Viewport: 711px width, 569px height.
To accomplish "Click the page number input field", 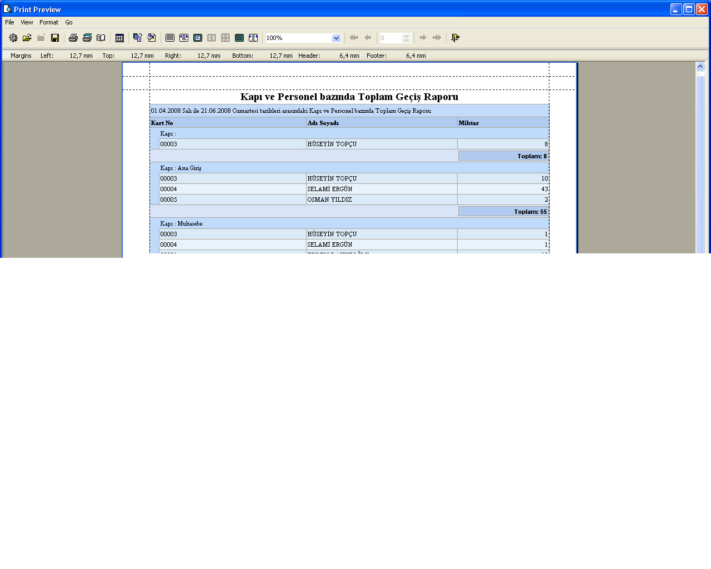I will click(390, 38).
